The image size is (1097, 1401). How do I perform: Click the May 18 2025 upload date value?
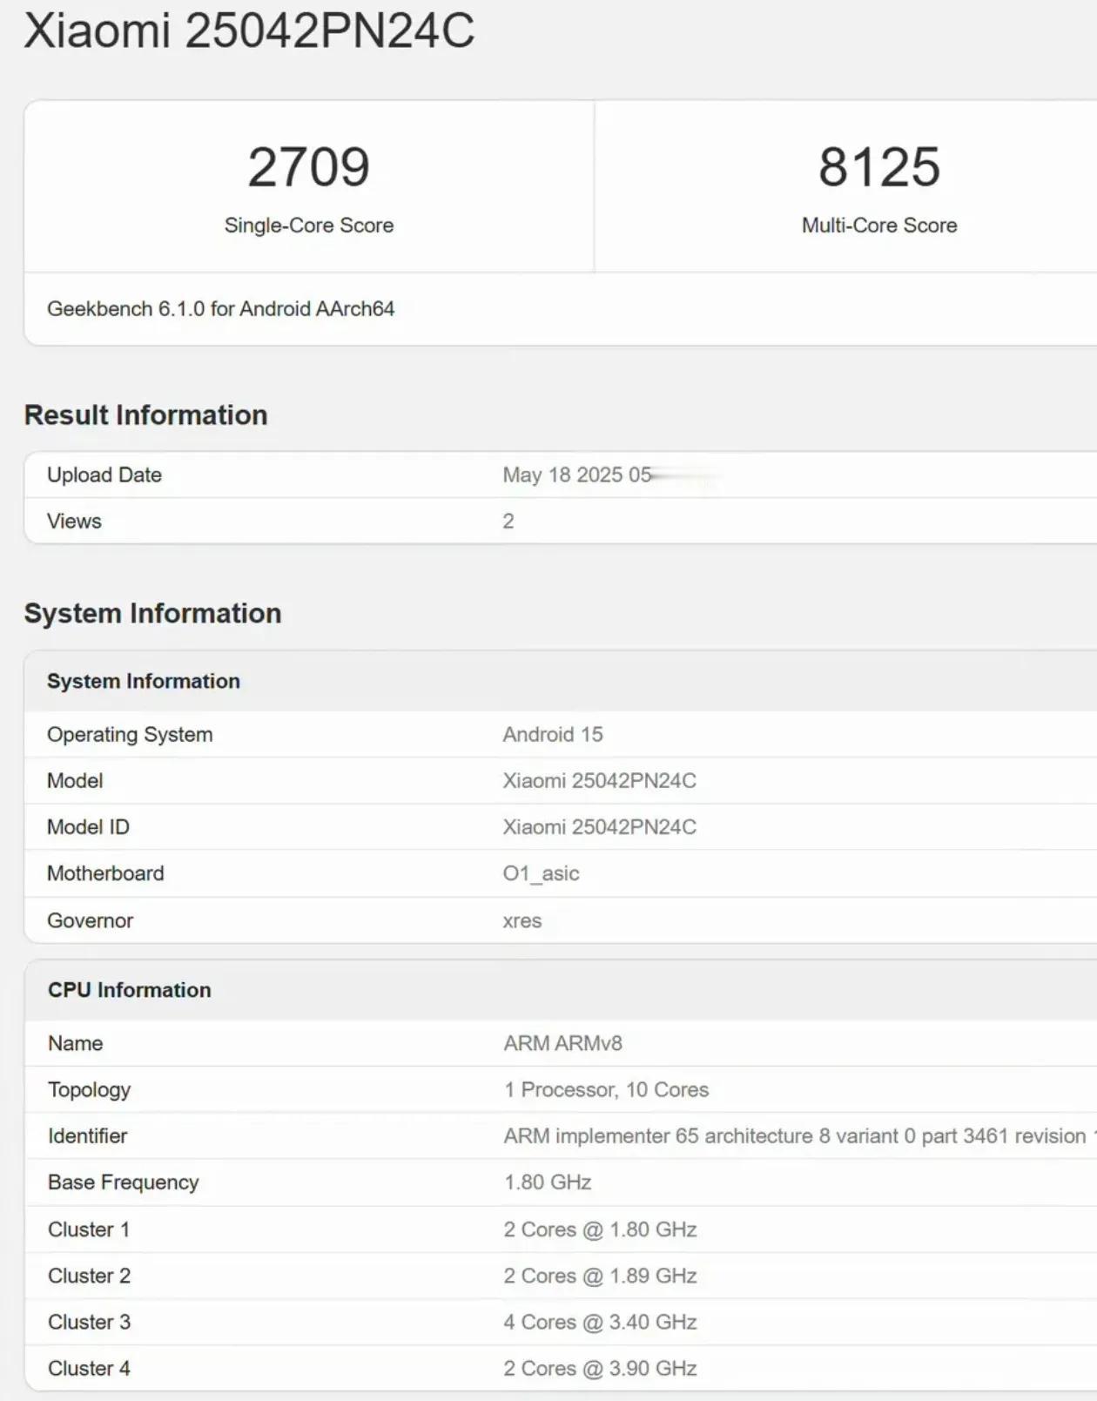pyautogui.click(x=576, y=475)
